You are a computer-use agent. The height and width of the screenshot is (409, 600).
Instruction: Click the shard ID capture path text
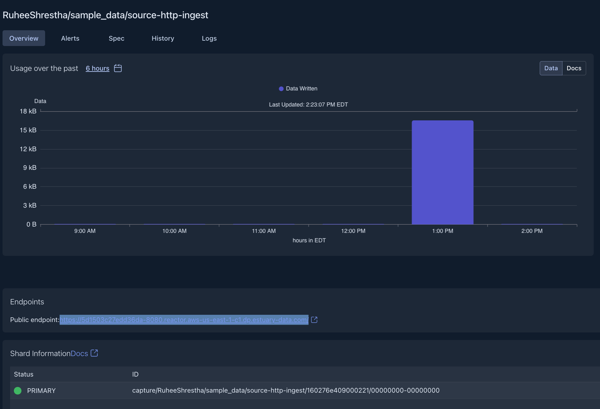(286, 390)
